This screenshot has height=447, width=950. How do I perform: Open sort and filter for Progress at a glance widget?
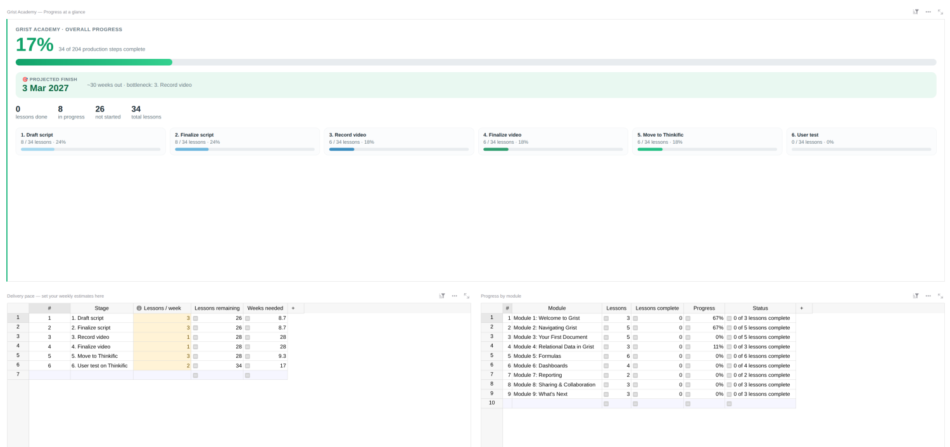tap(916, 12)
